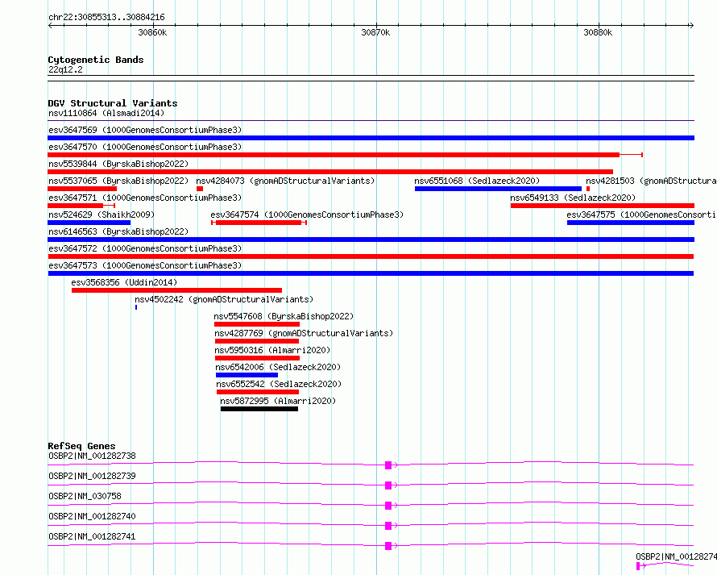The height and width of the screenshot is (575, 717).
Task: Click the red bar below nsv5539844
Action: [330, 172]
